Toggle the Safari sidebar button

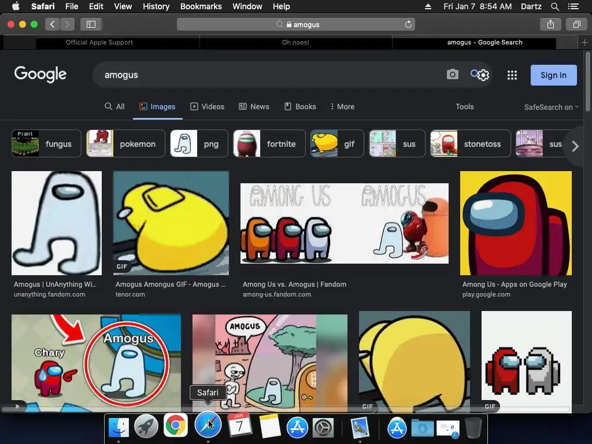91,24
